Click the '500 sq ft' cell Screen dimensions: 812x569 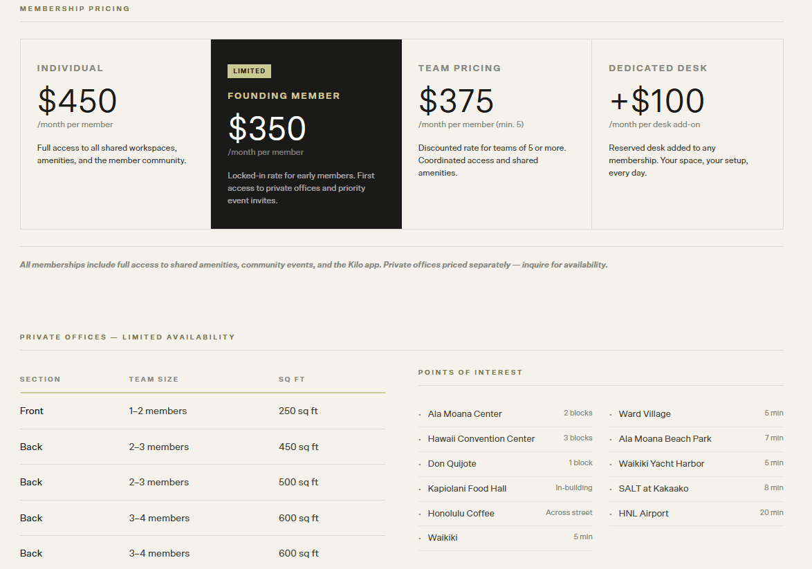pos(298,482)
